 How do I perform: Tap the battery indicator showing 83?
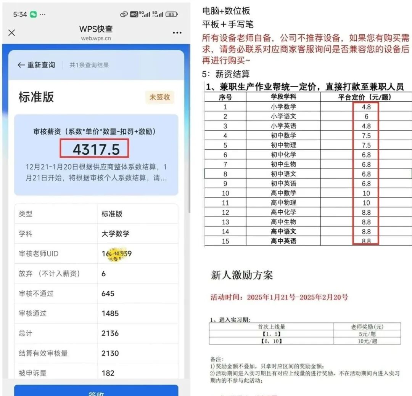pos(171,14)
